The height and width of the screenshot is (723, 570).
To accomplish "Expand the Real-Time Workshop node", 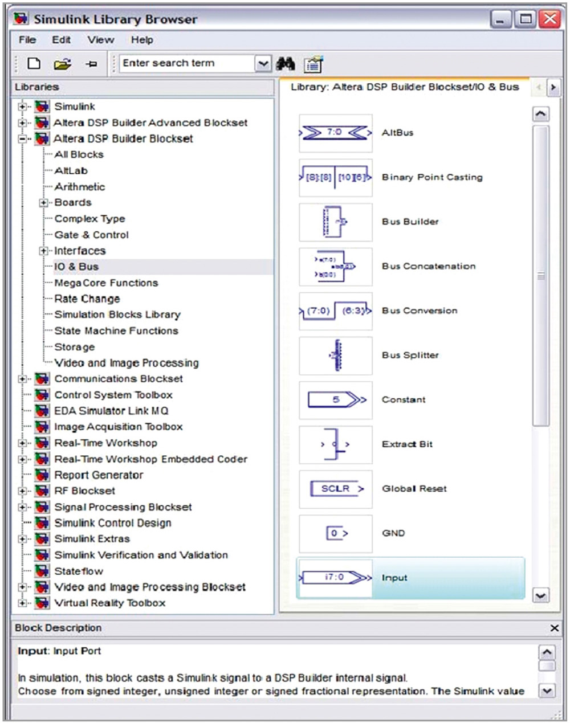I will point(23,443).
